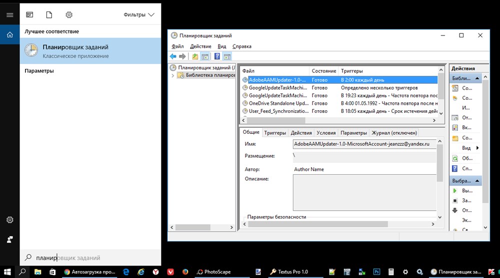Click the Photoshop icon on the taskbar

(376, 272)
